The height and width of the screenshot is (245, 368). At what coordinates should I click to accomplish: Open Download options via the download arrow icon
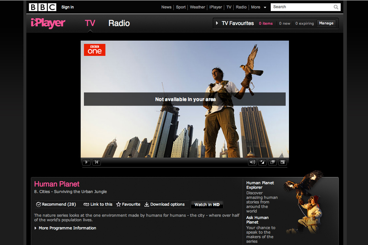pos(147,204)
